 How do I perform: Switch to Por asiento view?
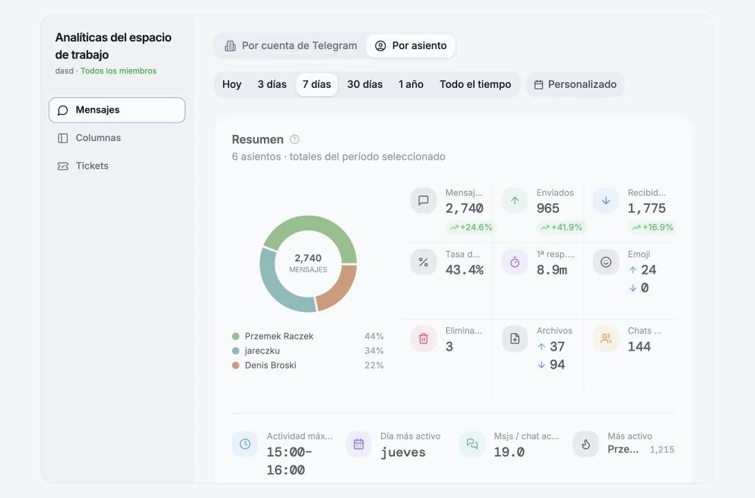411,46
